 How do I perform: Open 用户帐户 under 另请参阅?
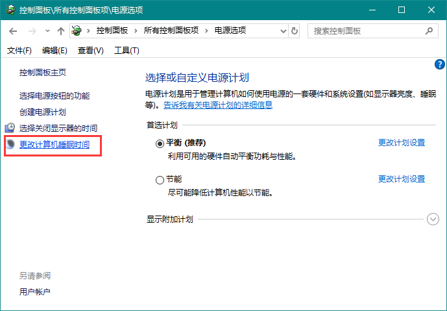pyautogui.click(x=35, y=292)
